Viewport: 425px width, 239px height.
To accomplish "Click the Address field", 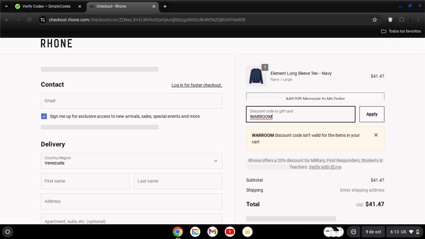I will (x=131, y=201).
